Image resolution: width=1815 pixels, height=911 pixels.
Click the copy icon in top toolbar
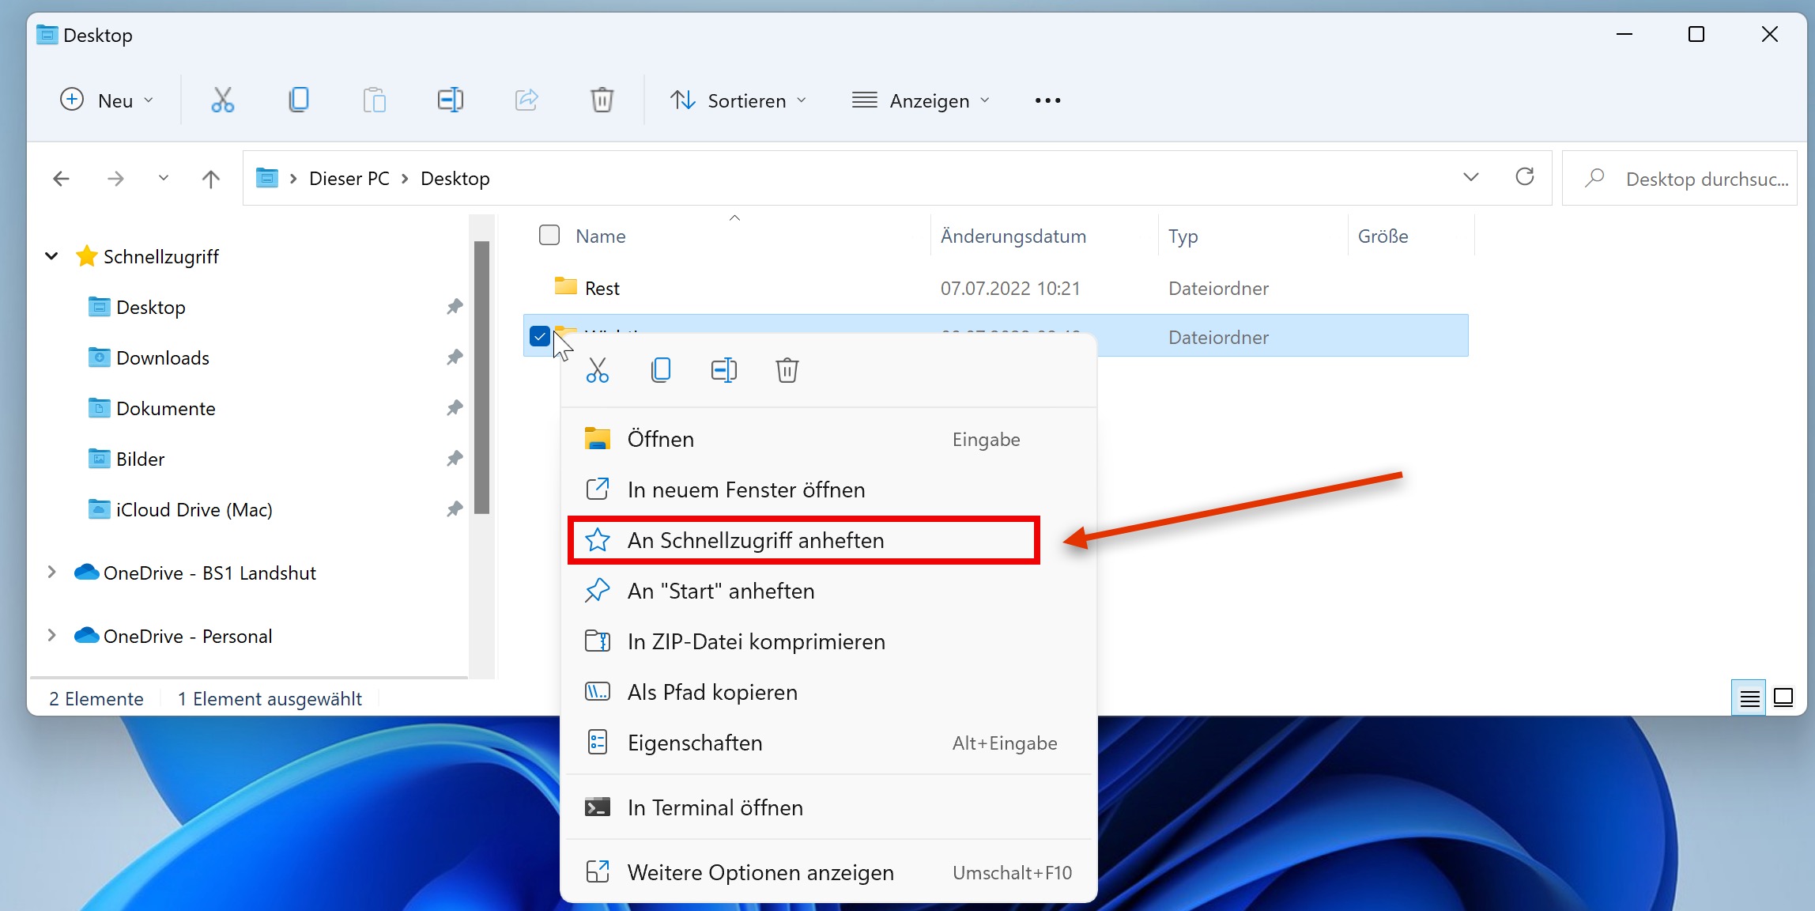tap(298, 100)
